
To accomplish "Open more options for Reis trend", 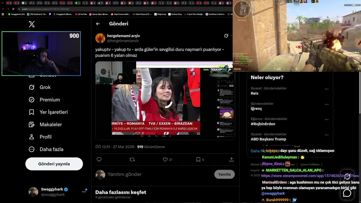I will point(327,89).
